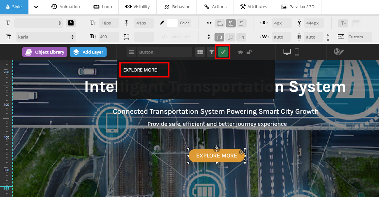Open the div HTML tag dropdown

180,37
